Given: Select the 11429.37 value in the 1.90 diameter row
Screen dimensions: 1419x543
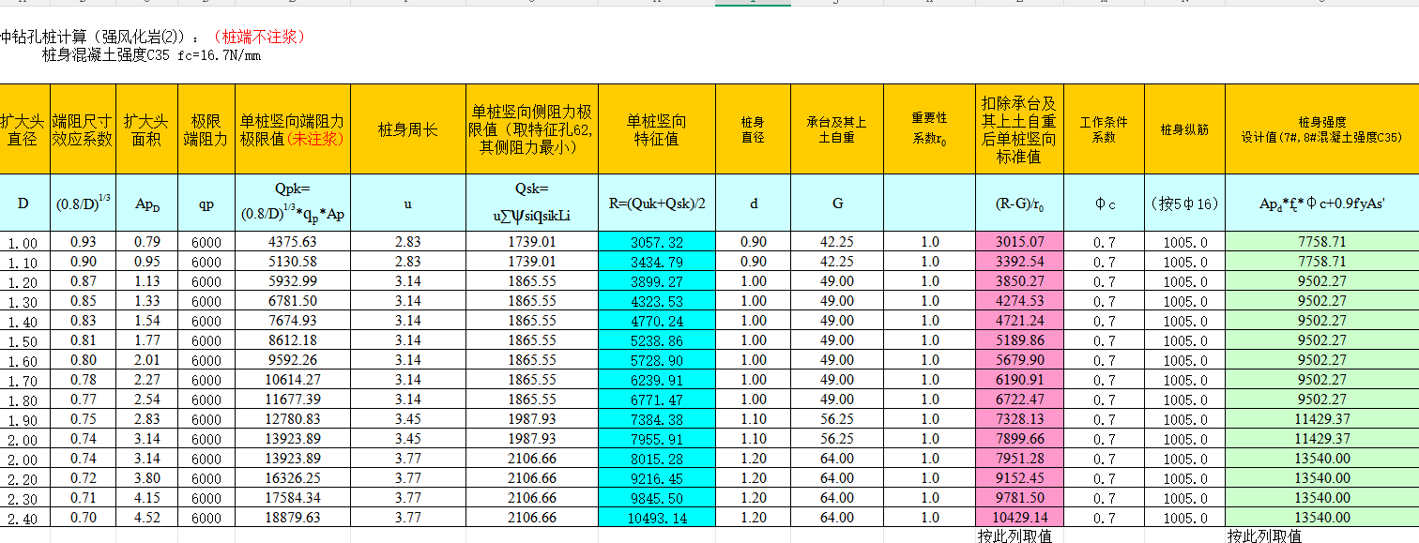Looking at the screenshot, I should 1321,419.
